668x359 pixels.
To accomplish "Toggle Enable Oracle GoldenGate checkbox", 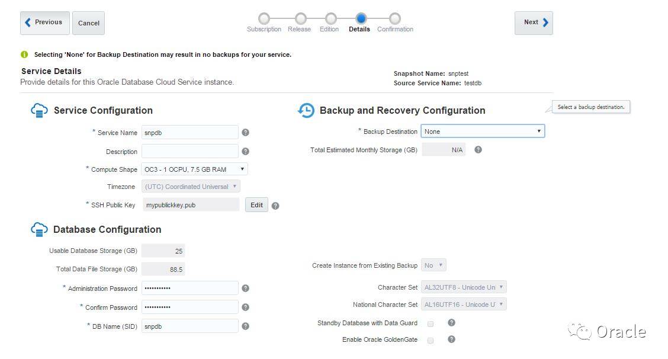I will point(431,341).
